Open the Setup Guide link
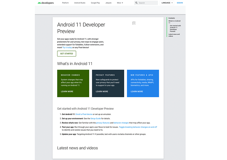 click(x=96, y=118)
